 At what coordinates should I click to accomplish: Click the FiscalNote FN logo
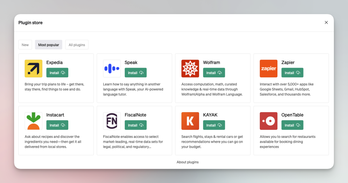point(112,121)
